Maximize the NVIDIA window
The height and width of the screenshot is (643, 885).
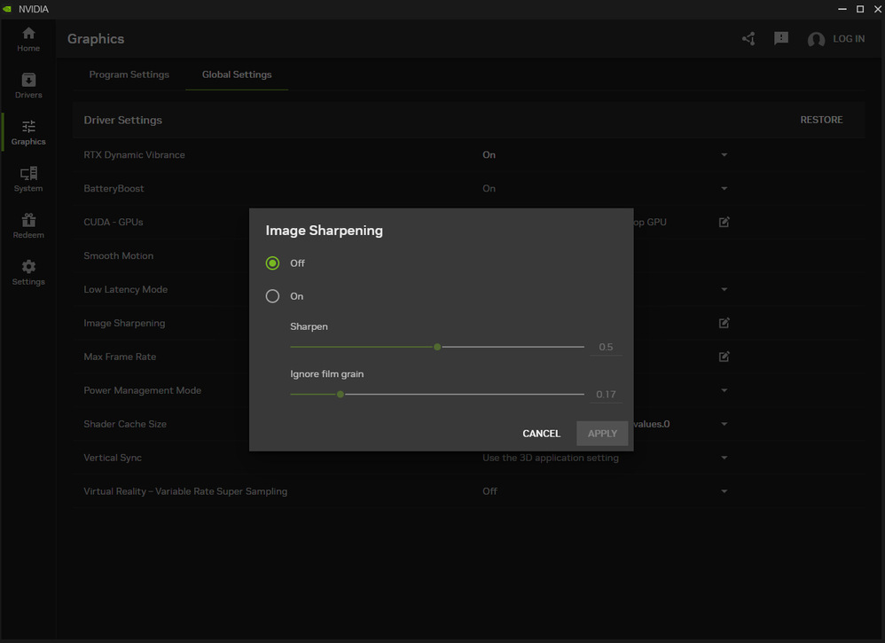coord(860,9)
